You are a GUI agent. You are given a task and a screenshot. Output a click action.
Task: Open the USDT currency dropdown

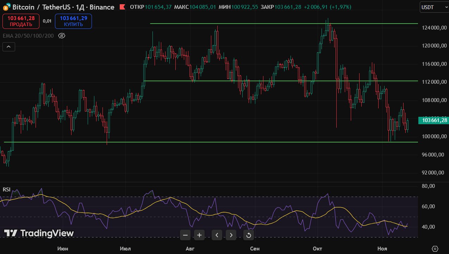coord(434,7)
